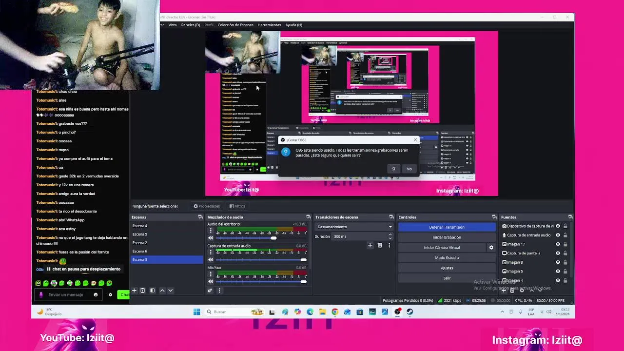This screenshot has height=351, width=624.
Task: Pop out the Controles dock
Action: (x=494, y=217)
